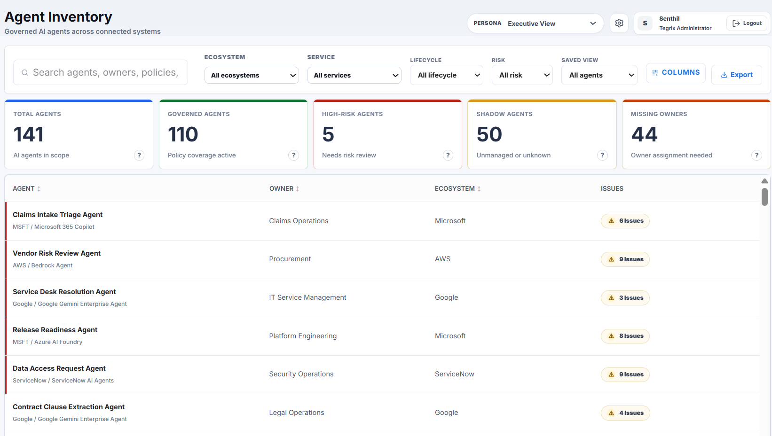Open the All services dropdown
Screen dimensions: 772x437
click(x=354, y=75)
